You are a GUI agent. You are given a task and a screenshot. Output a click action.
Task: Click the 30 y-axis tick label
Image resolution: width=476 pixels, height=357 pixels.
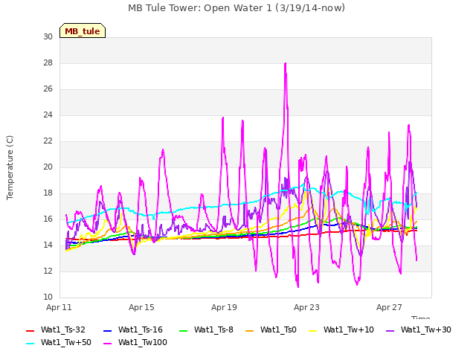(48, 36)
